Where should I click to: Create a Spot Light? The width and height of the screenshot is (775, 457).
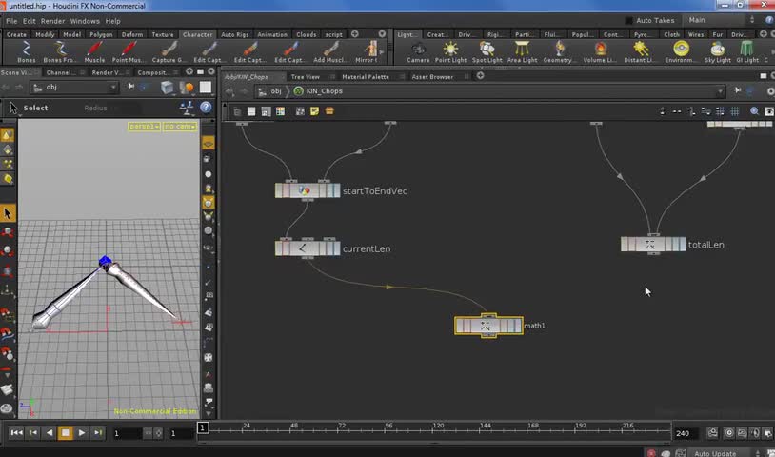[x=487, y=51]
